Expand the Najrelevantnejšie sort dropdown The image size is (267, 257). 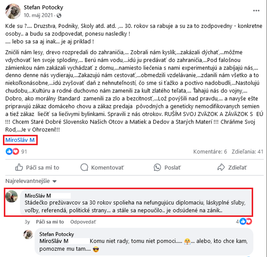click(x=31, y=181)
